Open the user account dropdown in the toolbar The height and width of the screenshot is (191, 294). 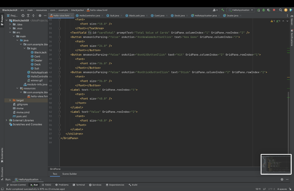point(215,10)
